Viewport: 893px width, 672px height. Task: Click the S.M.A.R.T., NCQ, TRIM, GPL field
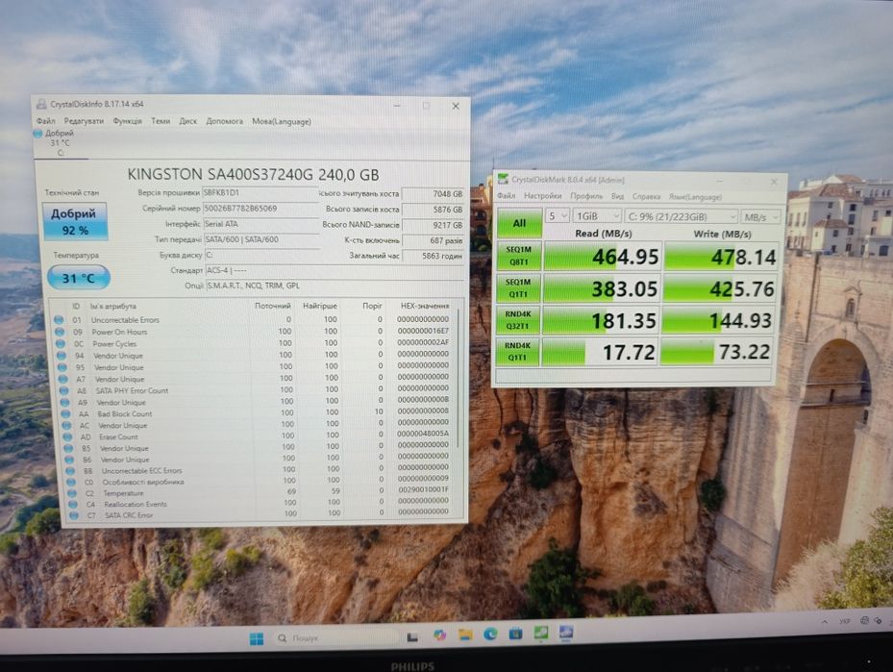coord(335,286)
